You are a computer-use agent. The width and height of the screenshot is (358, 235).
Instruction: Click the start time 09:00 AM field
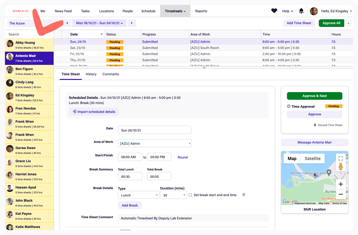(x=130, y=157)
